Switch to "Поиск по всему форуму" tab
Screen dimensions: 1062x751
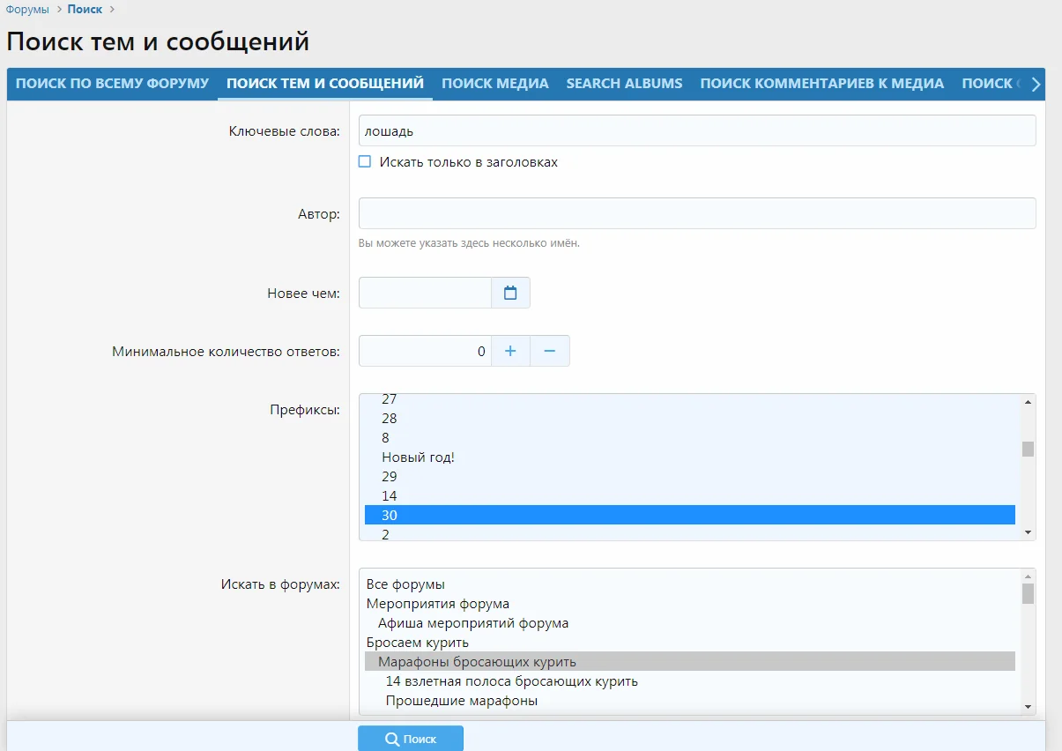(112, 84)
